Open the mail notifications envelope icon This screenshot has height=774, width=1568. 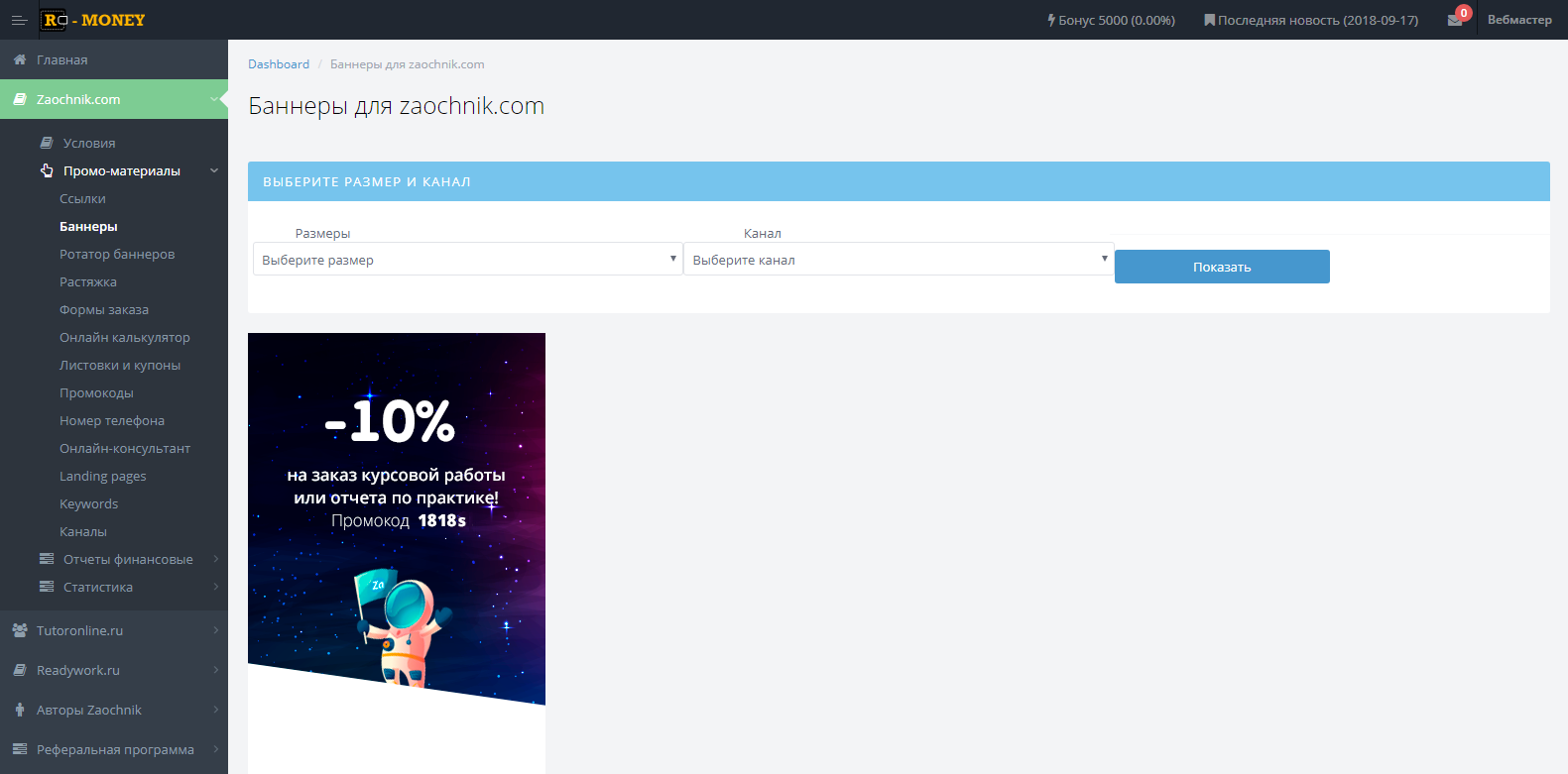pyautogui.click(x=1455, y=20)
